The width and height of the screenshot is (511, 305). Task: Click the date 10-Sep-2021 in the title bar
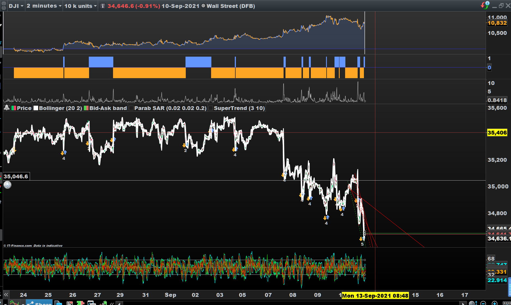(x=181, y=6)
